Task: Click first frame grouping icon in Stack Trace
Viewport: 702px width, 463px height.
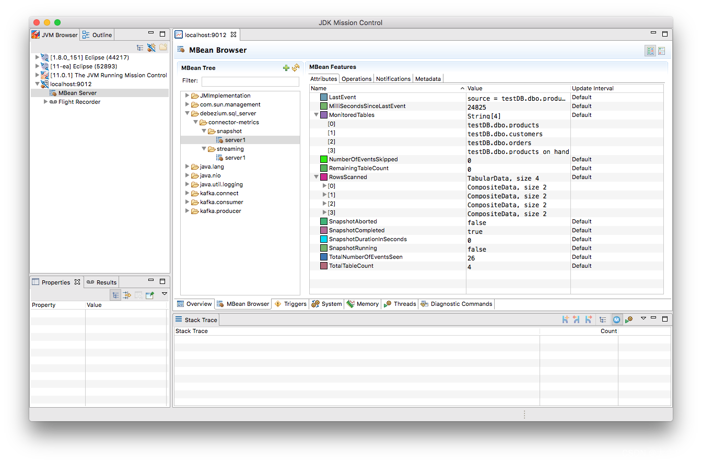Action: pos(565,319)
